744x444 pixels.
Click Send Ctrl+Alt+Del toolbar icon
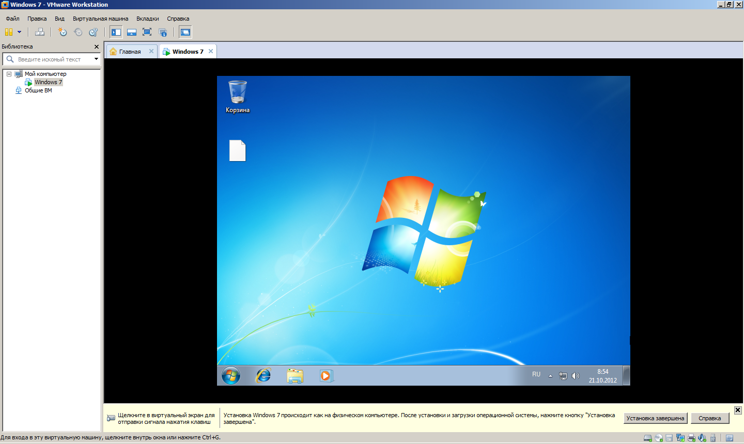tap(40, 32)
